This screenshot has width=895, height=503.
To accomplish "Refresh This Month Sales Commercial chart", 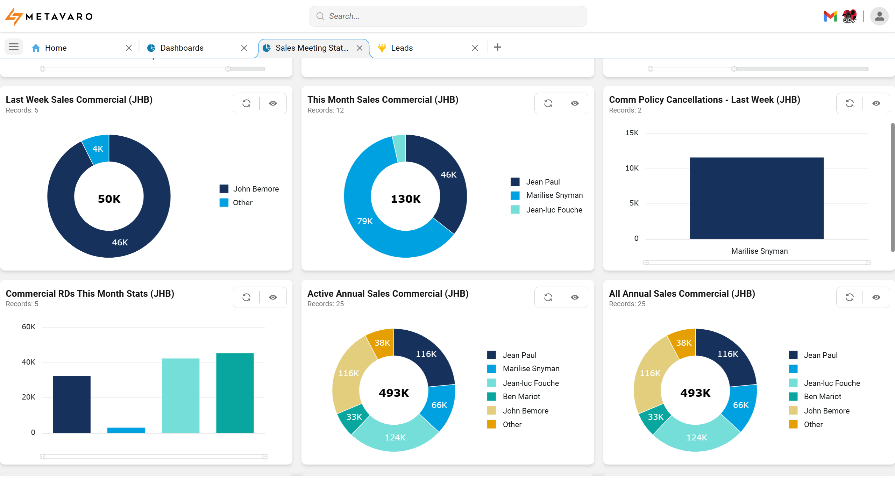I will click(x=548, y=103).
